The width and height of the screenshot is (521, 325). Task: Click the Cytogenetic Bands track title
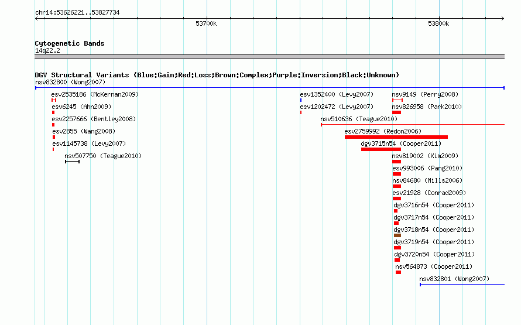(70, 43)
